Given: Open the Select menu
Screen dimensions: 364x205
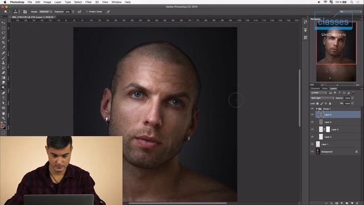Looking at the screenshot, I should [x=78, y=2].
